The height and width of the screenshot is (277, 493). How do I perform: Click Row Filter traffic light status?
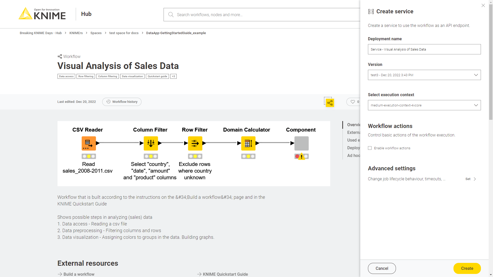pyautogui.click(x=195, y=156)
